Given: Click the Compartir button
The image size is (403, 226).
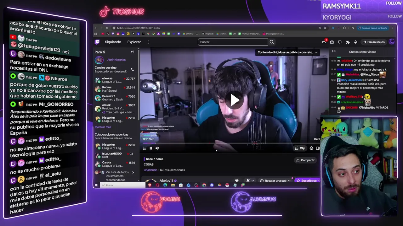Looking at the screenshot, I should [305, 160].
